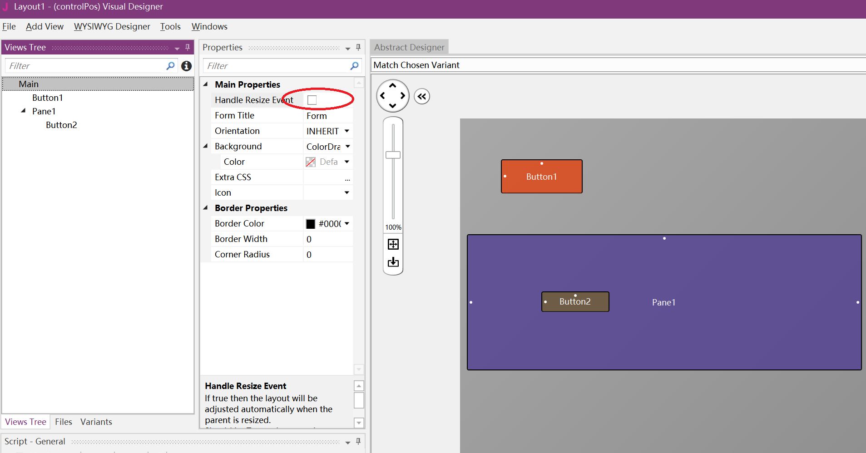
Task: Open the File menu
Action: coord(9,26)
